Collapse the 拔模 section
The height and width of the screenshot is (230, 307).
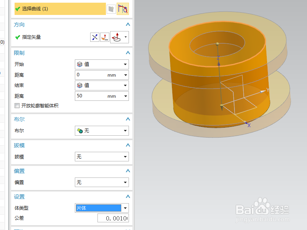[128, 145]
